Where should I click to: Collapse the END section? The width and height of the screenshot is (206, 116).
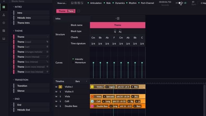tap(14, 99)
